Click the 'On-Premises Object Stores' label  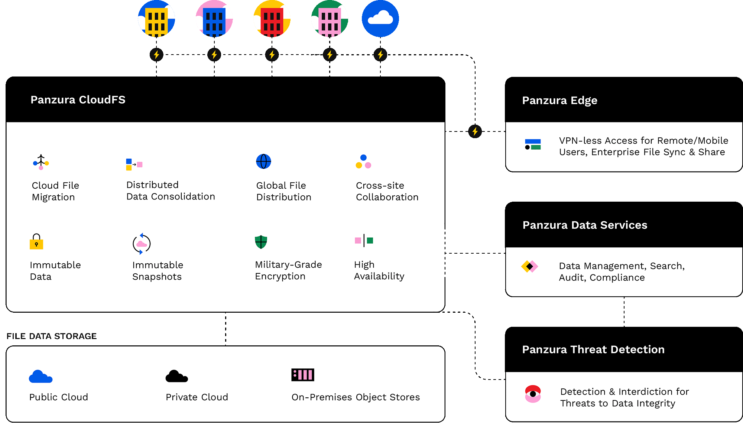click(356, 397)
